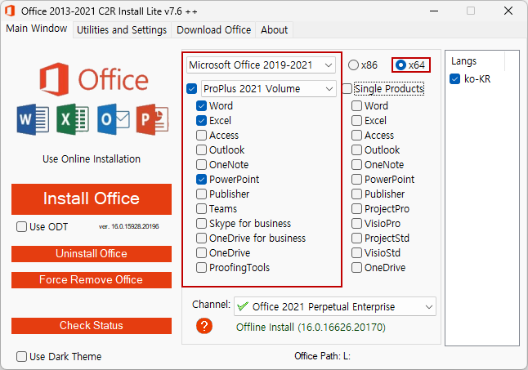Open the Download Office tab

(x=214, y=30)
